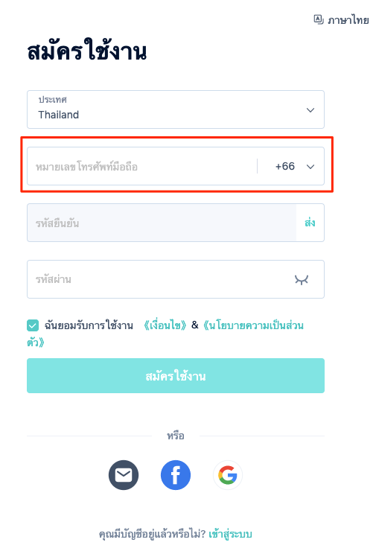Open the นโยบายความเป็นส่วนตัว privacy policy link
This screenshot has height=557, width=376.
(165, 334)
